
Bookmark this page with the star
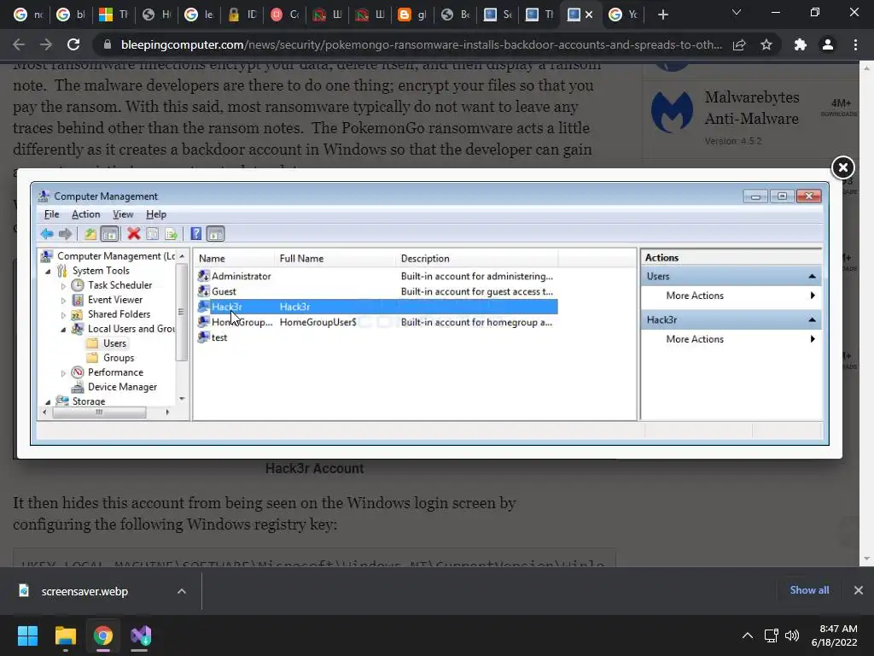[766, 44]
